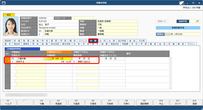Open the 出張 tab
Viewport: 203px width, 110px height.
(112, 41)
